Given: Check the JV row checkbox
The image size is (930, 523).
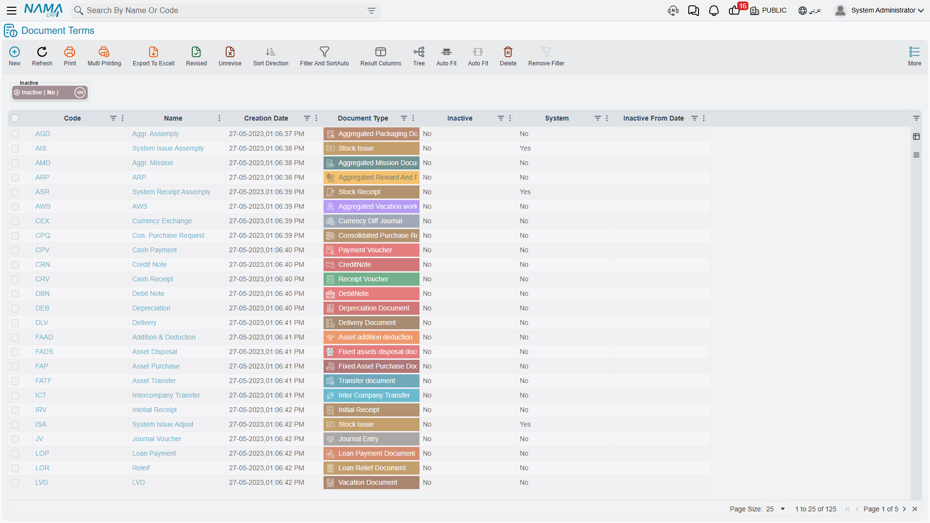Looking at the screenshot, I should 15,439.
